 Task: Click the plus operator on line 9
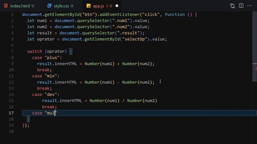[x=118, y=64]
